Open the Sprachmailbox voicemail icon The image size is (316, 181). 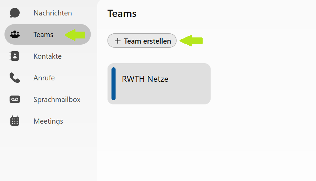(15, 100)
